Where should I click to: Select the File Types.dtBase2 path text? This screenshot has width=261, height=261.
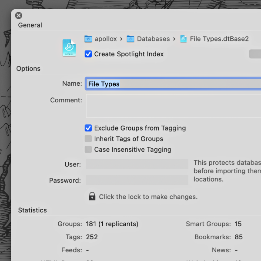[219, 39]
